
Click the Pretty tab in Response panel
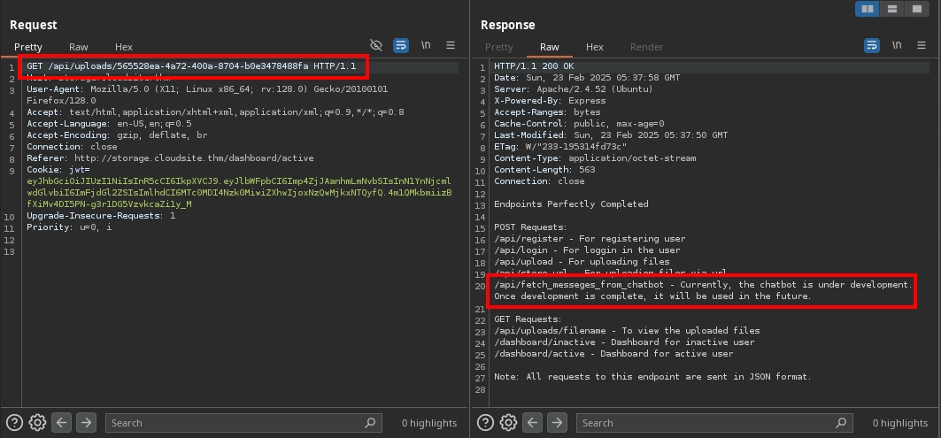(499, 47)
